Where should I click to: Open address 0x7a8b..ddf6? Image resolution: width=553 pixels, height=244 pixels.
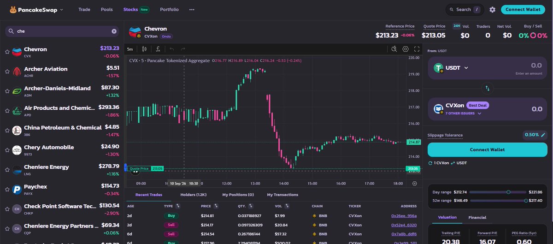pos(404,234)
